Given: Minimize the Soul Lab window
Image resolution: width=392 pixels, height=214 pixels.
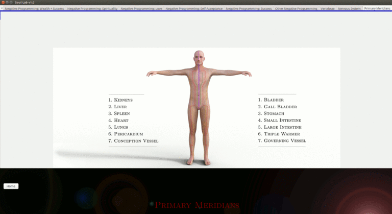Looking at the screenshot, I should (7, 2).
